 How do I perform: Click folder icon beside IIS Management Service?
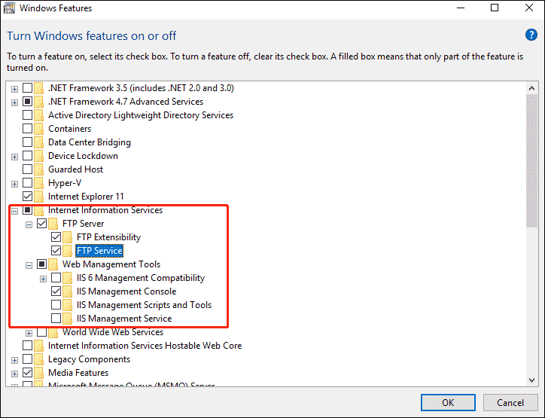tap(68, 319)
